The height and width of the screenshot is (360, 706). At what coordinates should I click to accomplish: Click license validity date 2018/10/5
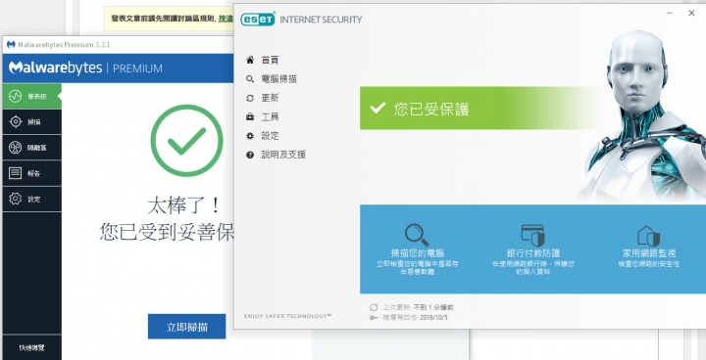(434, 318)
